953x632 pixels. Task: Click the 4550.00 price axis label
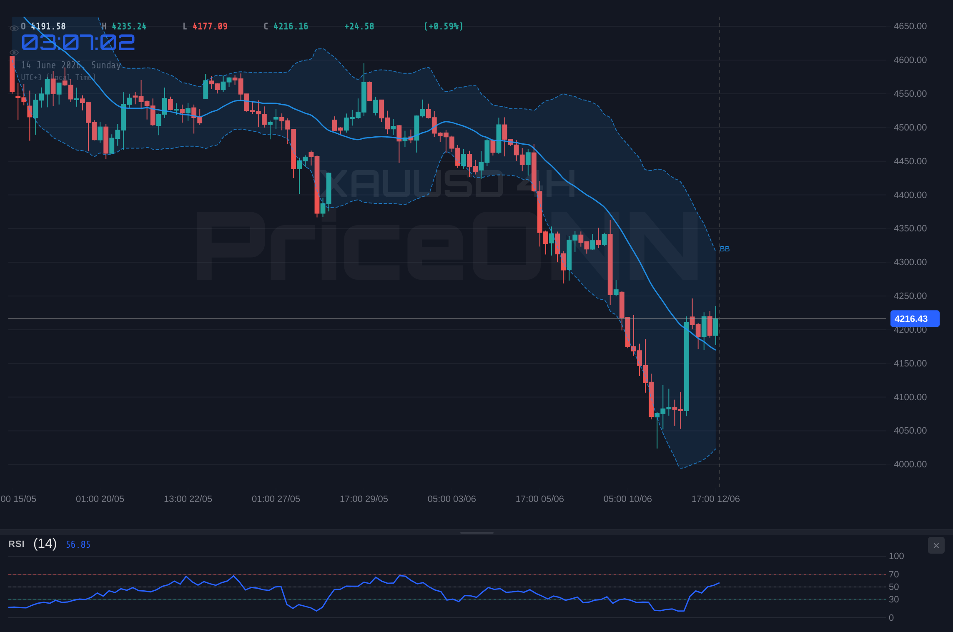coord(910,94)
